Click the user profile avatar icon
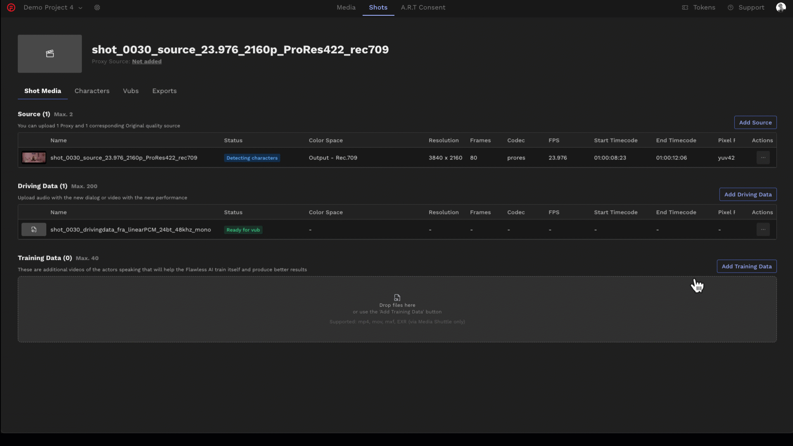The width and height of the screenshot is (793, 446). point(781,7)
